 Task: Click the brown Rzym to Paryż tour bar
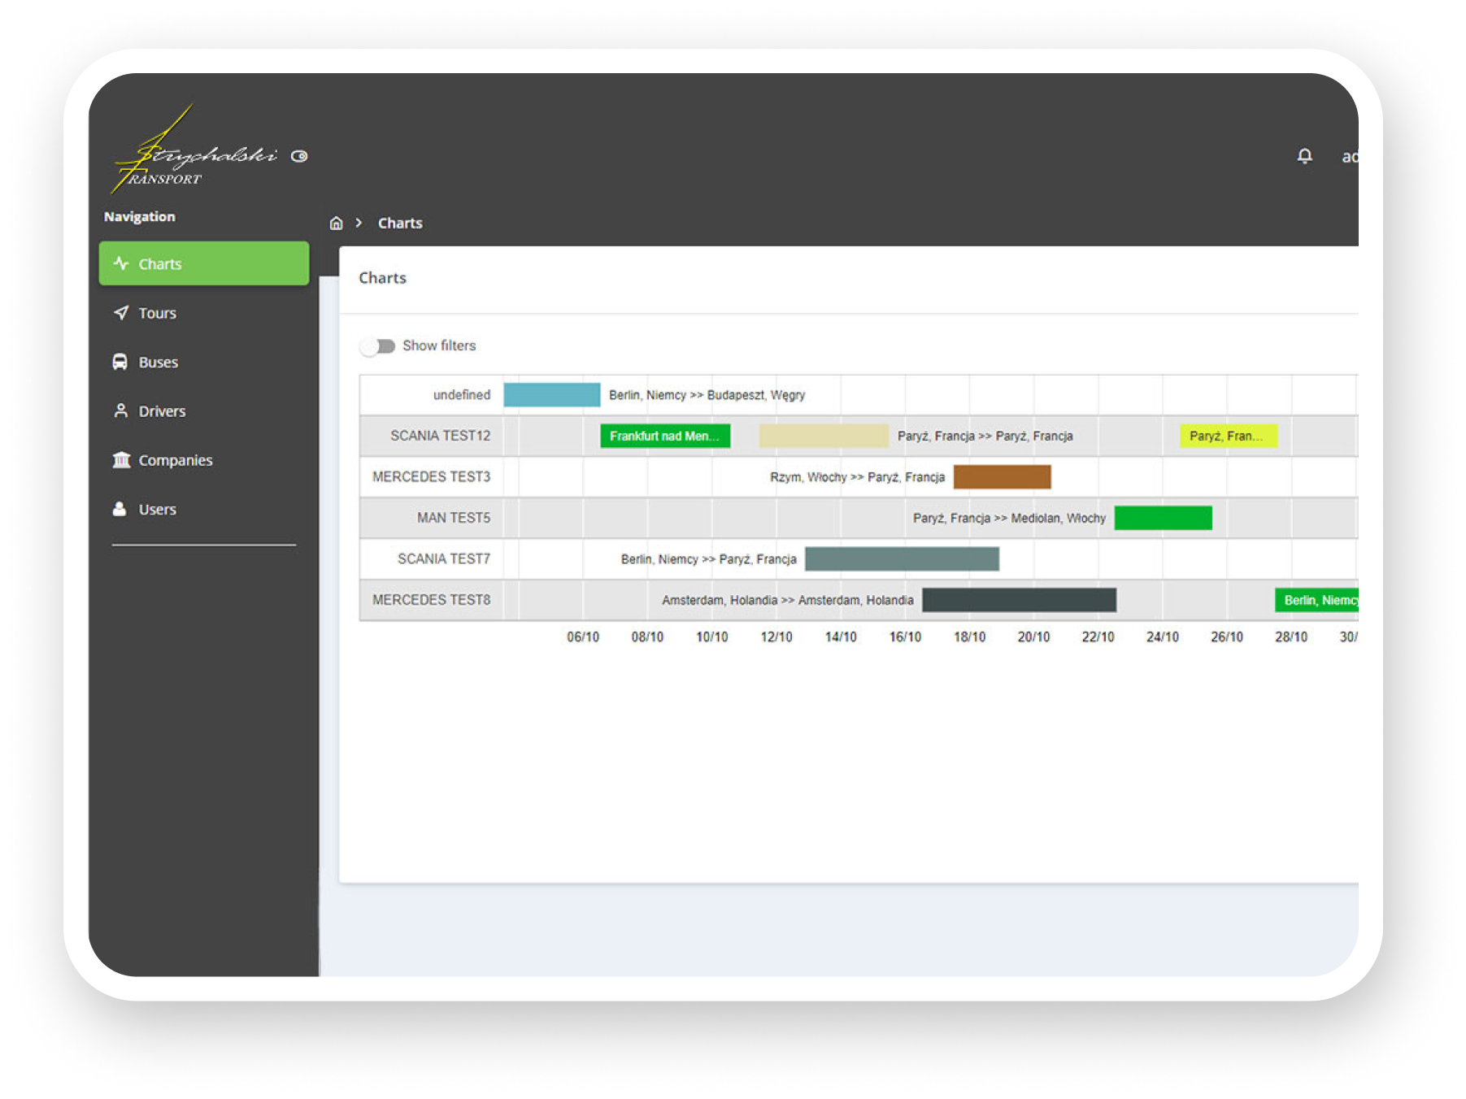pyautogui.click(x=1002, y=477)
